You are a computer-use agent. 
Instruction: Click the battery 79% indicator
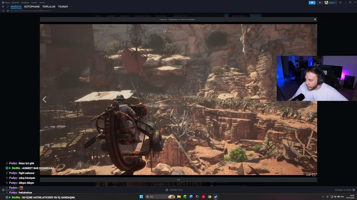(341, 197)
